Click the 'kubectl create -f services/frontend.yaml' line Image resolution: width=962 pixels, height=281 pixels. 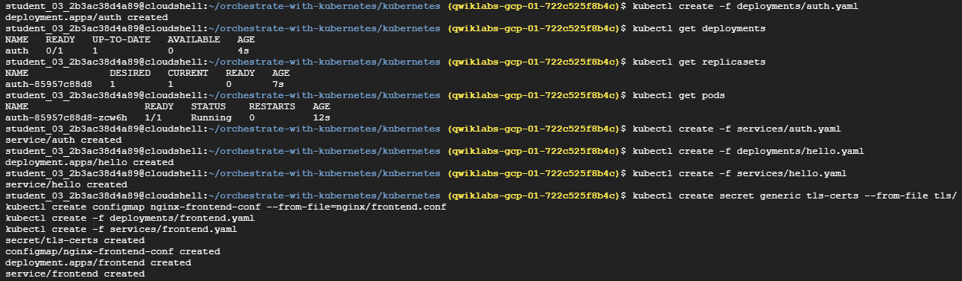[x=121, y=230]
